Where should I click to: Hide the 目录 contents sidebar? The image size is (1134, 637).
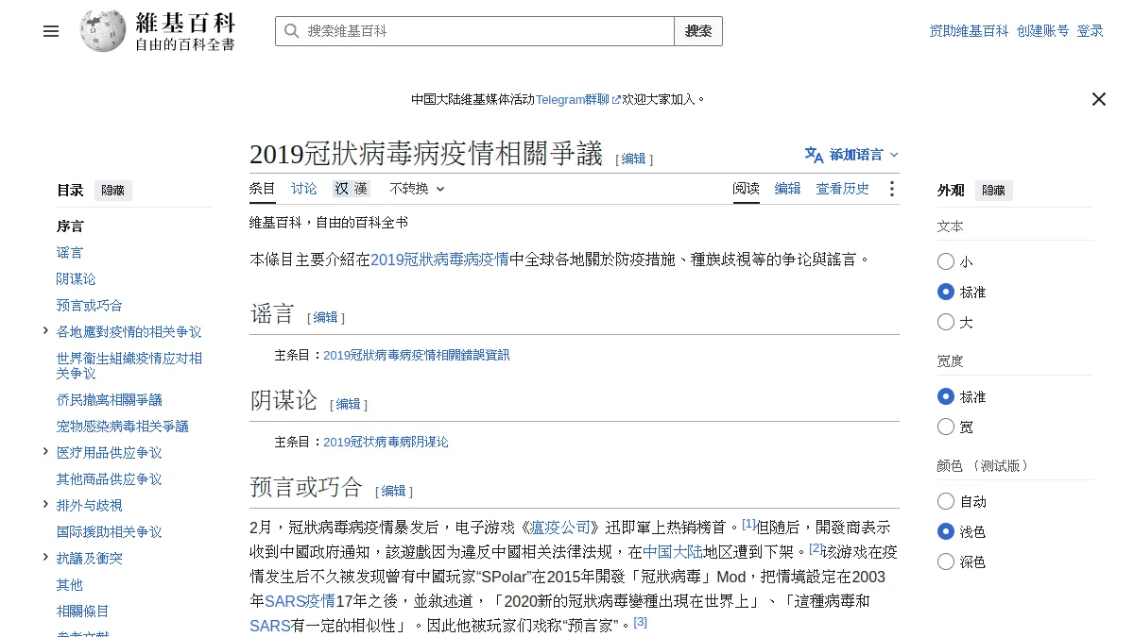click(112, 191)
